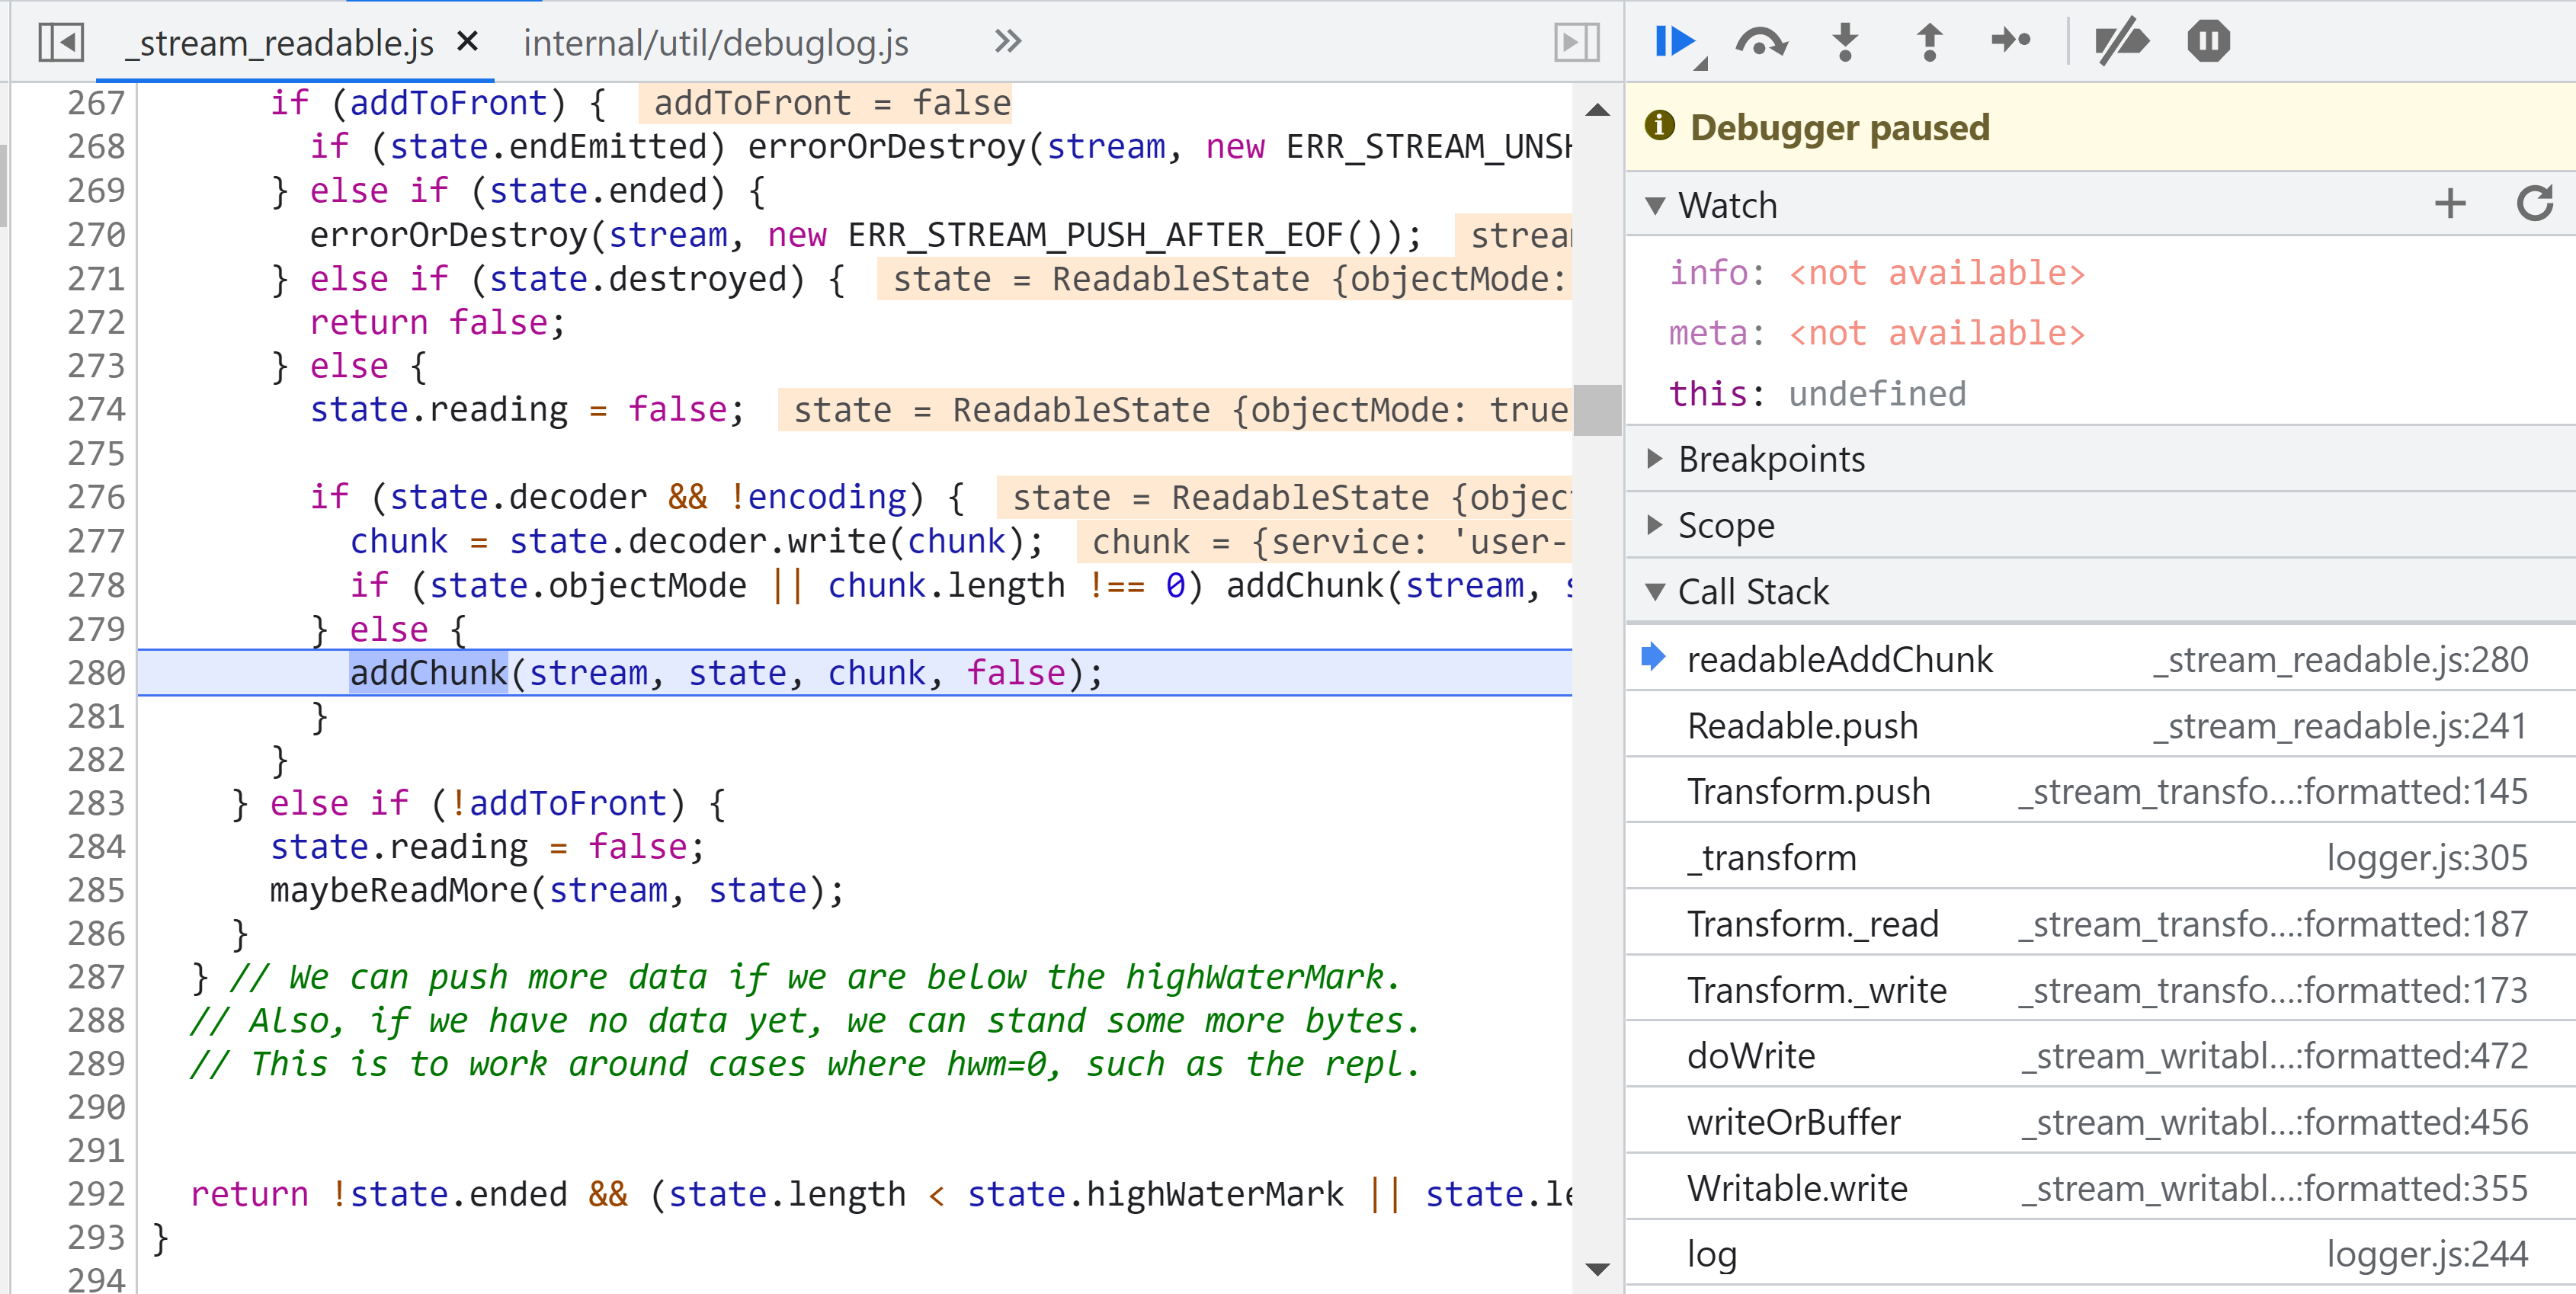Step out of current function
This screenshot has height=1294, width=2576.
coord(1929,42)
